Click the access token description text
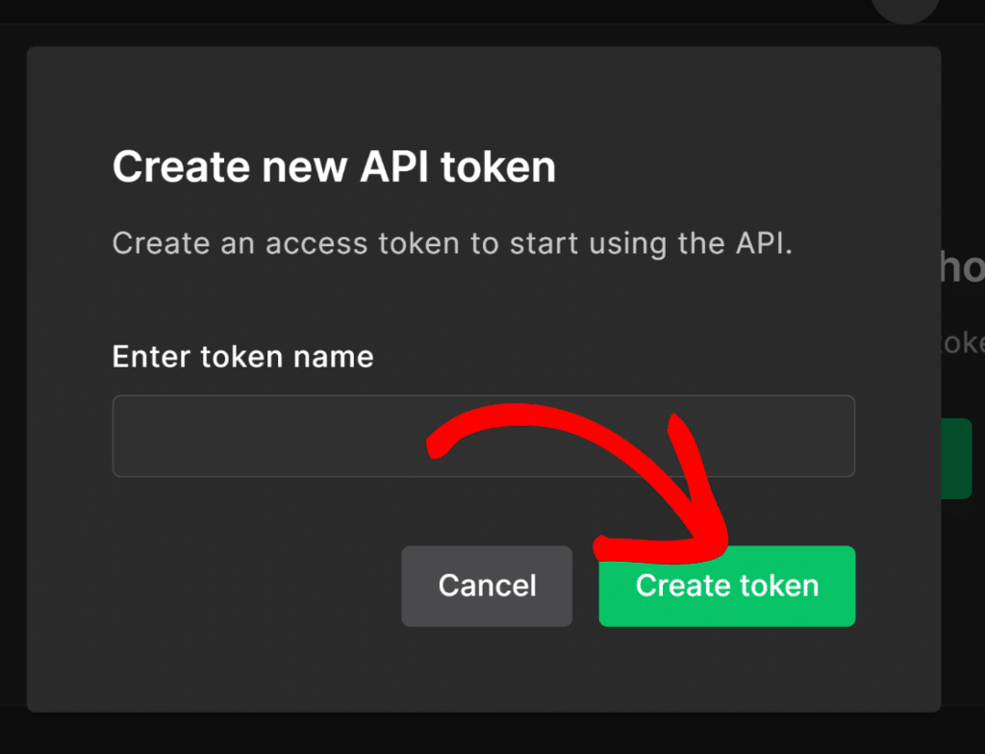The height and width of the screenshot is (754, 985). click(x=452, y=243)
